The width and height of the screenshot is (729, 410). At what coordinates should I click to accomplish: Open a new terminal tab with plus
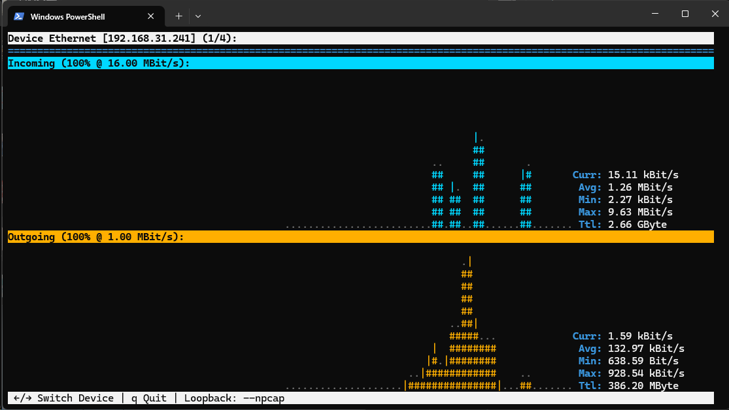coord(178,16)
